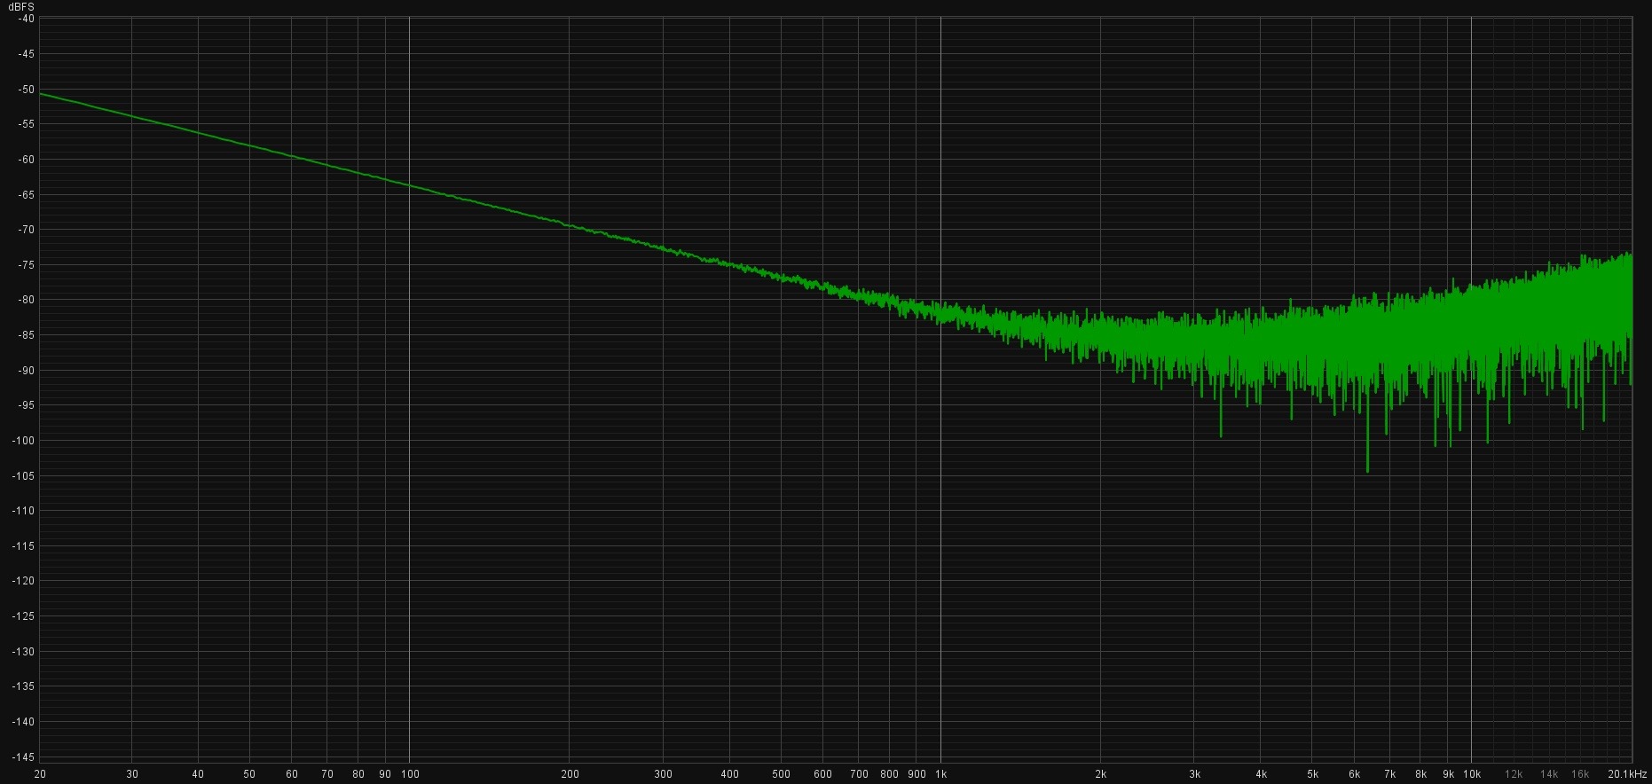Select the 60 Hz frequency axis label
1652x784 pixels.
[292, 774]
